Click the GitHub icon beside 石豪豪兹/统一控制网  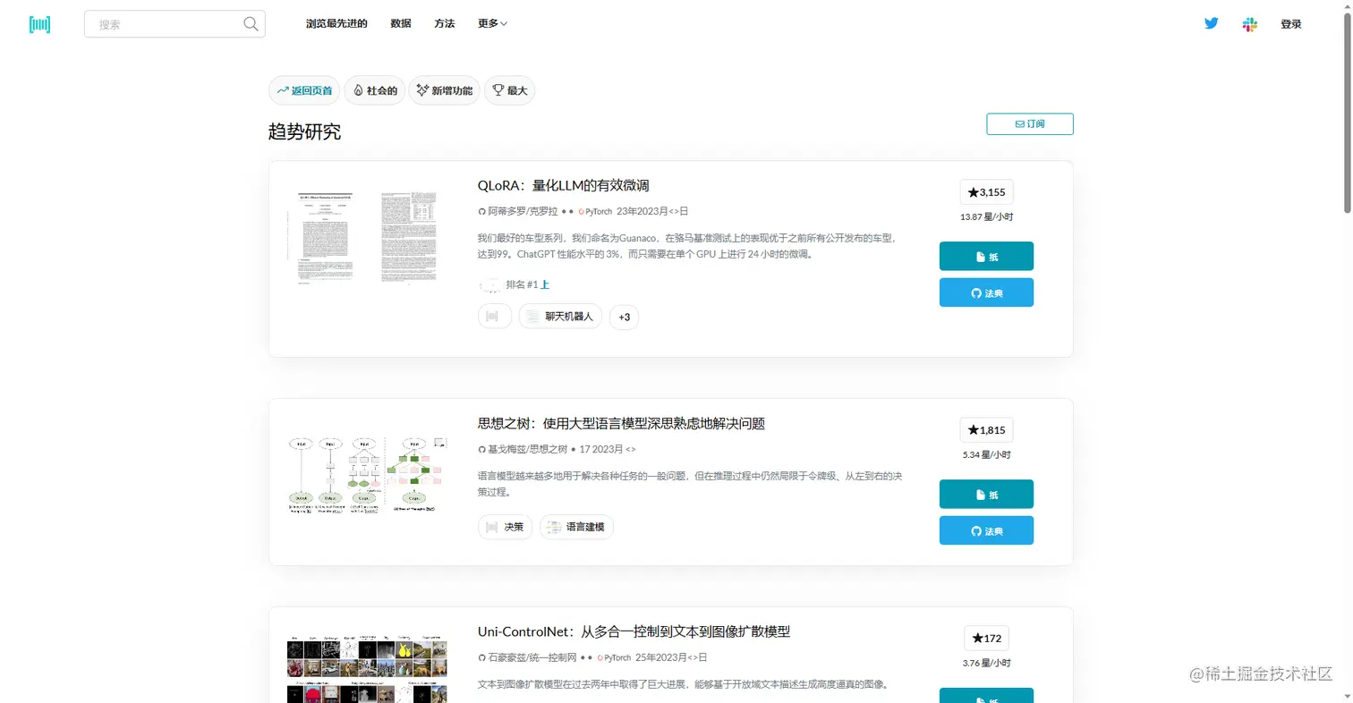pyautogui.click(x=481, y=657)
